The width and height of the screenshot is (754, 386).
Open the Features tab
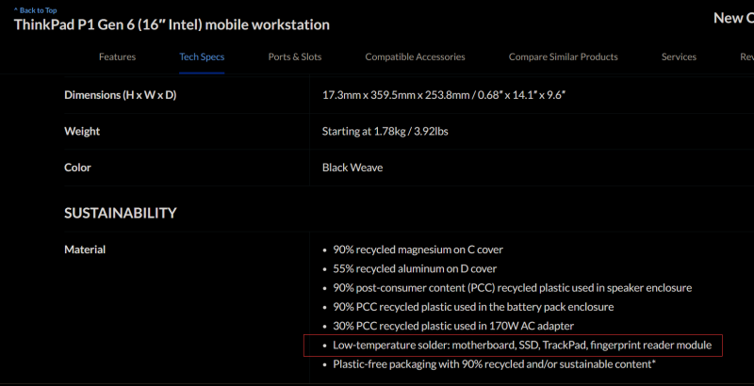(117, 56)
